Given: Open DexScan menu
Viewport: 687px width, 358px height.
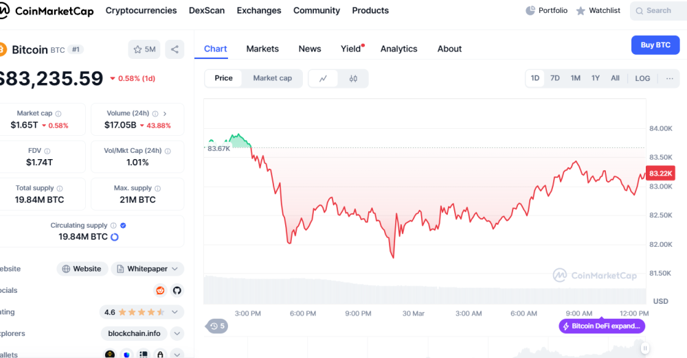Looking at the screenshot, I should pyautogui.click(x=207, y=10).
